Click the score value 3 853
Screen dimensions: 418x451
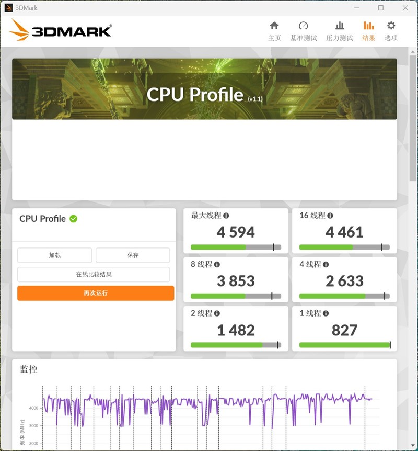pyautogui.click(x=236, y=281)
